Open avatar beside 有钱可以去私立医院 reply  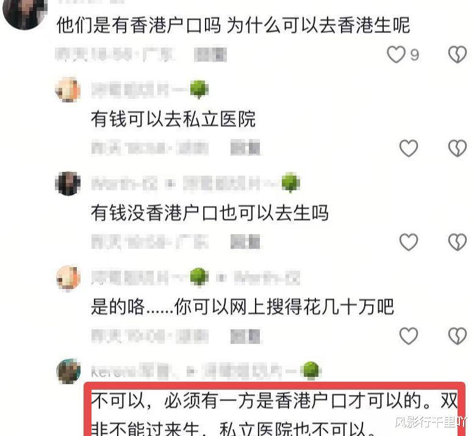point(68,90)
